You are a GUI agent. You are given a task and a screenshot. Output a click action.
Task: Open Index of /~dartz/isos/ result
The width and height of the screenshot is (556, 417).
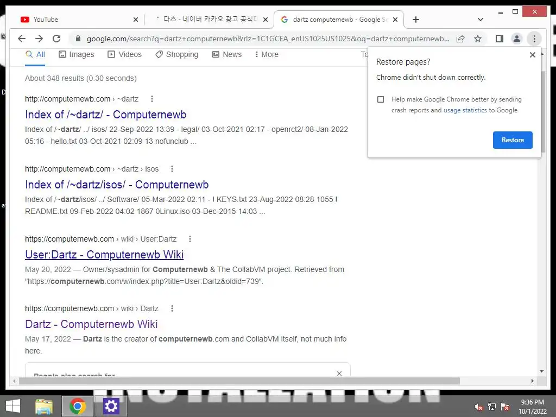(117, 185)
